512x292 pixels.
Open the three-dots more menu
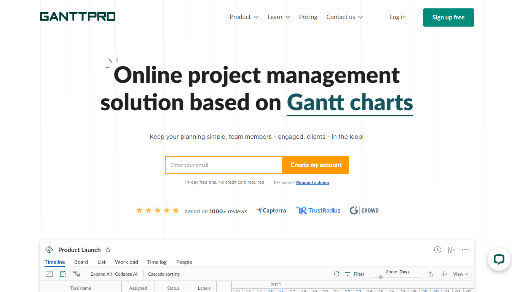464,250
